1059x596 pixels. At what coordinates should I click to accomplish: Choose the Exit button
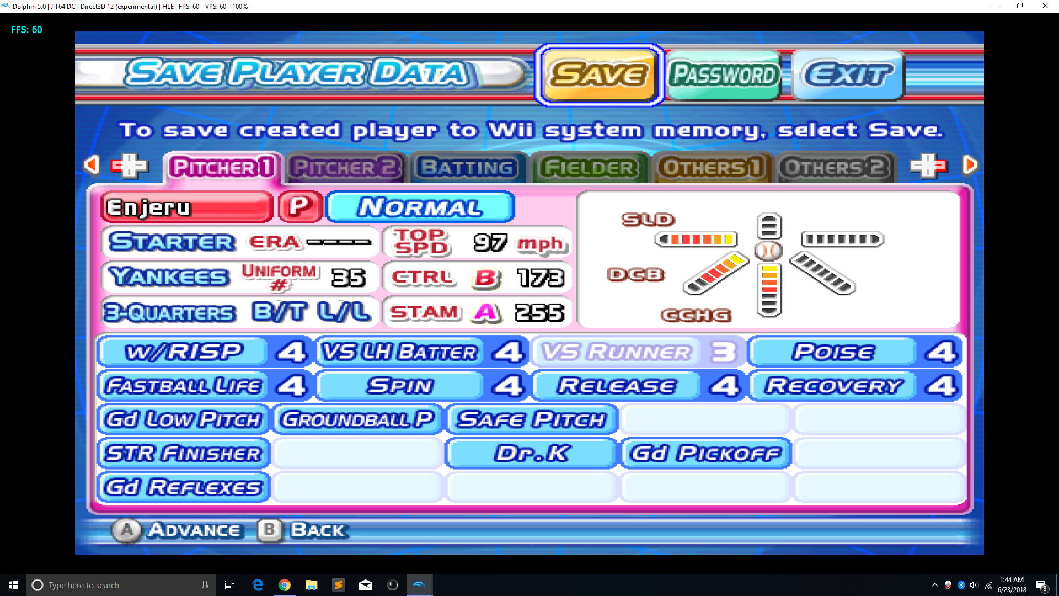[848, 74]
